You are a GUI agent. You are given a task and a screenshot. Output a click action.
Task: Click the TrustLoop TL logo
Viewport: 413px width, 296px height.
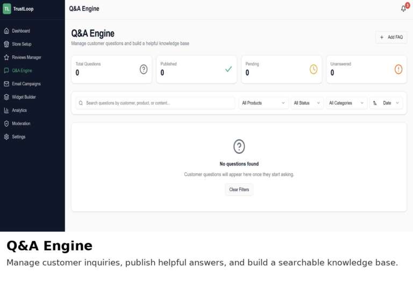pos(7,9)
